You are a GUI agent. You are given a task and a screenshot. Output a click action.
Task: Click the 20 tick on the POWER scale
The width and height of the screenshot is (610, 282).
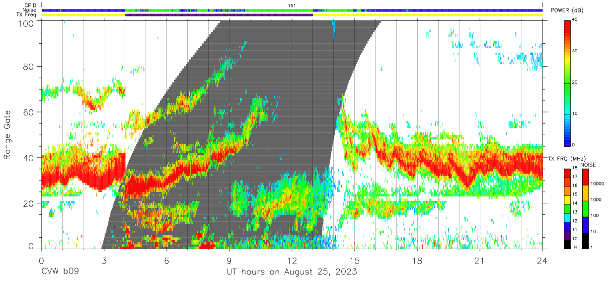tap(575, 82)
